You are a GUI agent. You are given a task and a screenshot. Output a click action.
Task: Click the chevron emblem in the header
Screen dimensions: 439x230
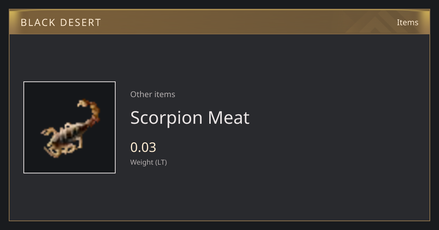click(377, 22)
